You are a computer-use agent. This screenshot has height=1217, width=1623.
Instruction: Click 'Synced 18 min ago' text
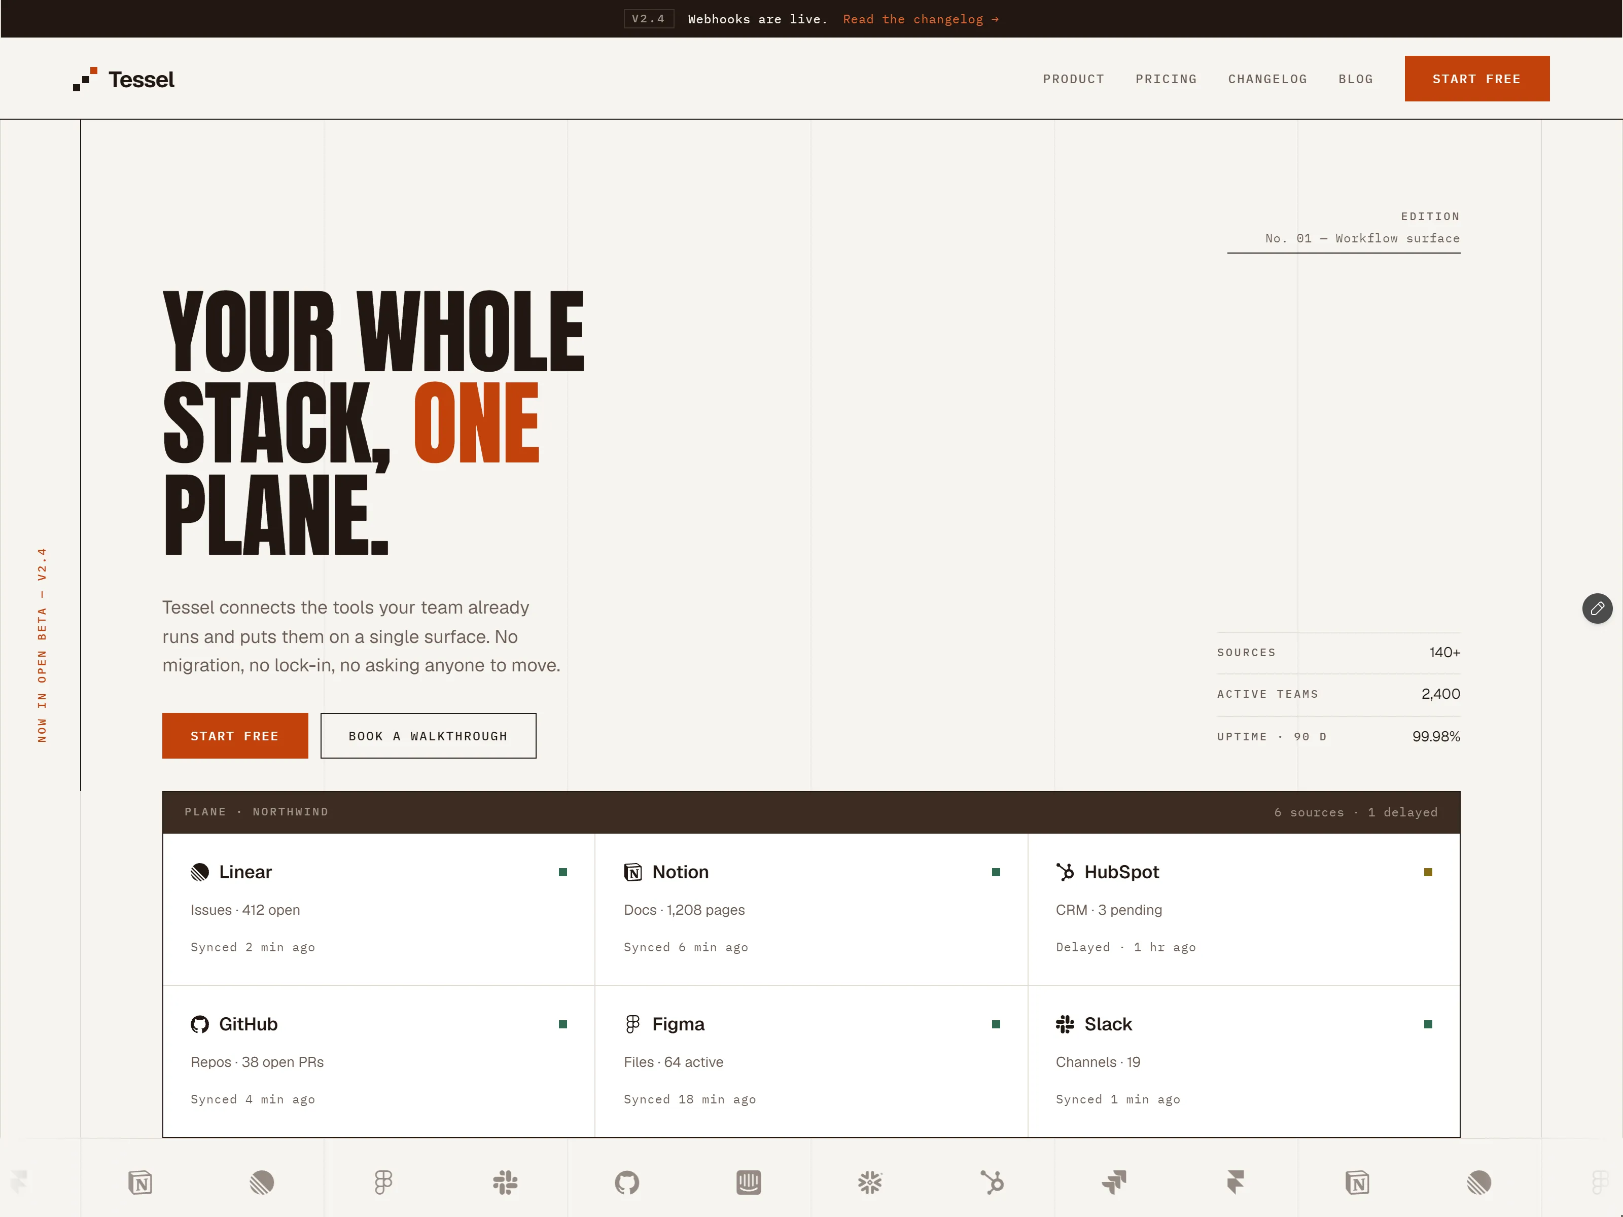(690, 1099)
